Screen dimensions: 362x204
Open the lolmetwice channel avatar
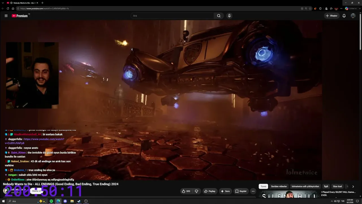6,191
